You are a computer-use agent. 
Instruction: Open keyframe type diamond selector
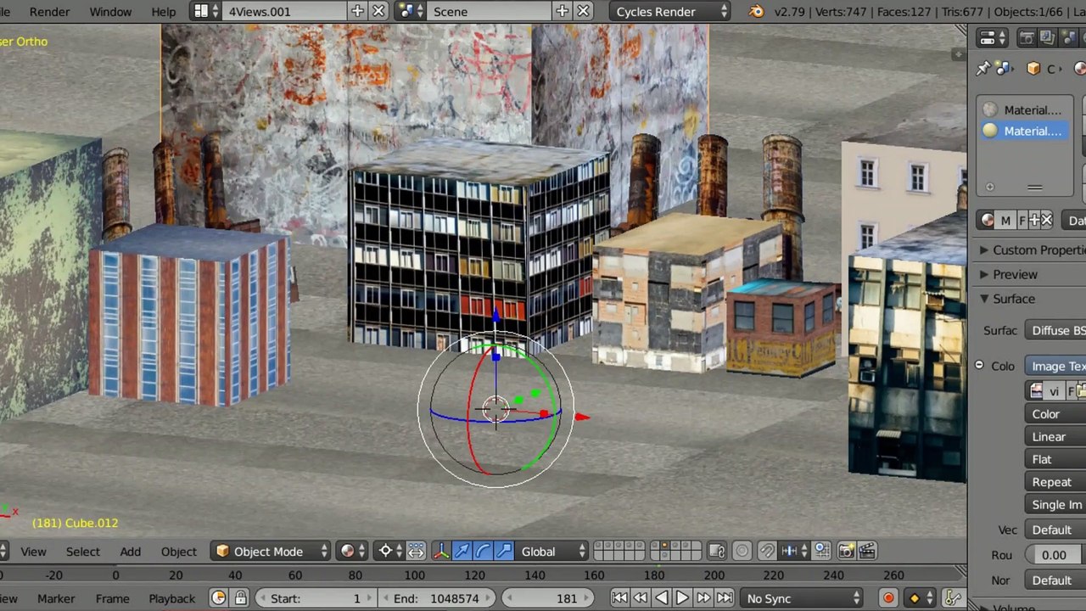921,598
